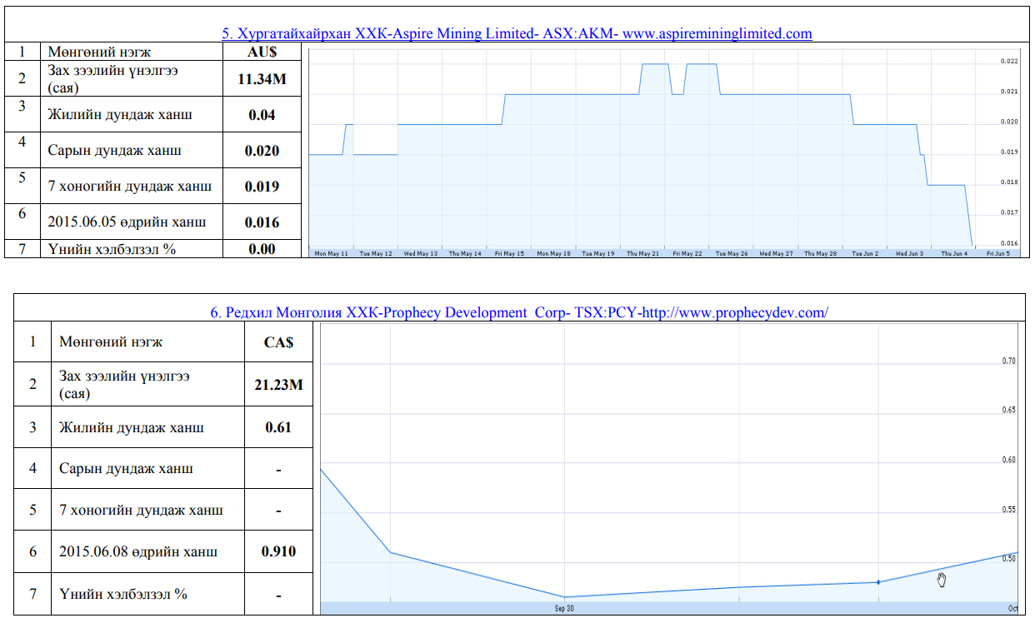Select the 0.910 closing price cell

tap(277, 551)
